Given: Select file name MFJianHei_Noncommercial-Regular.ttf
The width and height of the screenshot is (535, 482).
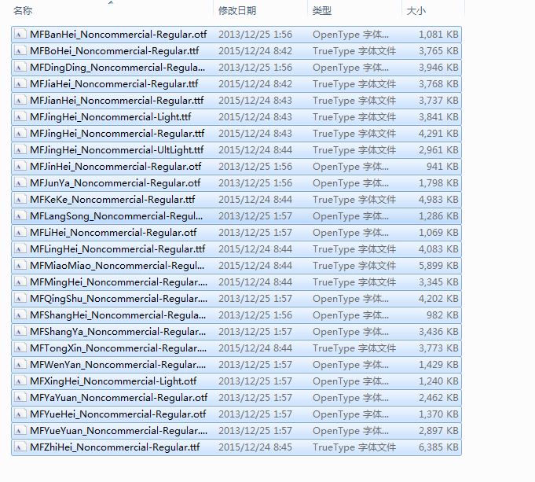Looking at the screenshot, I should 117,101.
